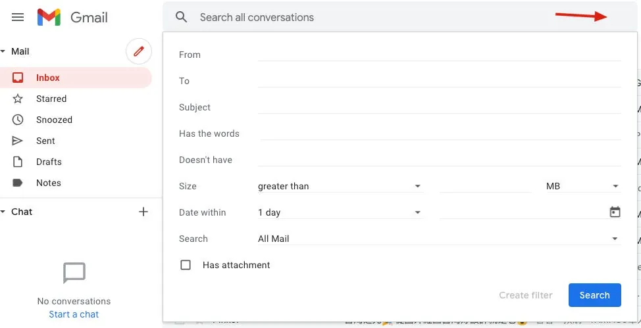The height and width of the screenshot is (328, 641).
Task: Focus the Subject text field
Action: pyautogui.click(x=439, y=106)
